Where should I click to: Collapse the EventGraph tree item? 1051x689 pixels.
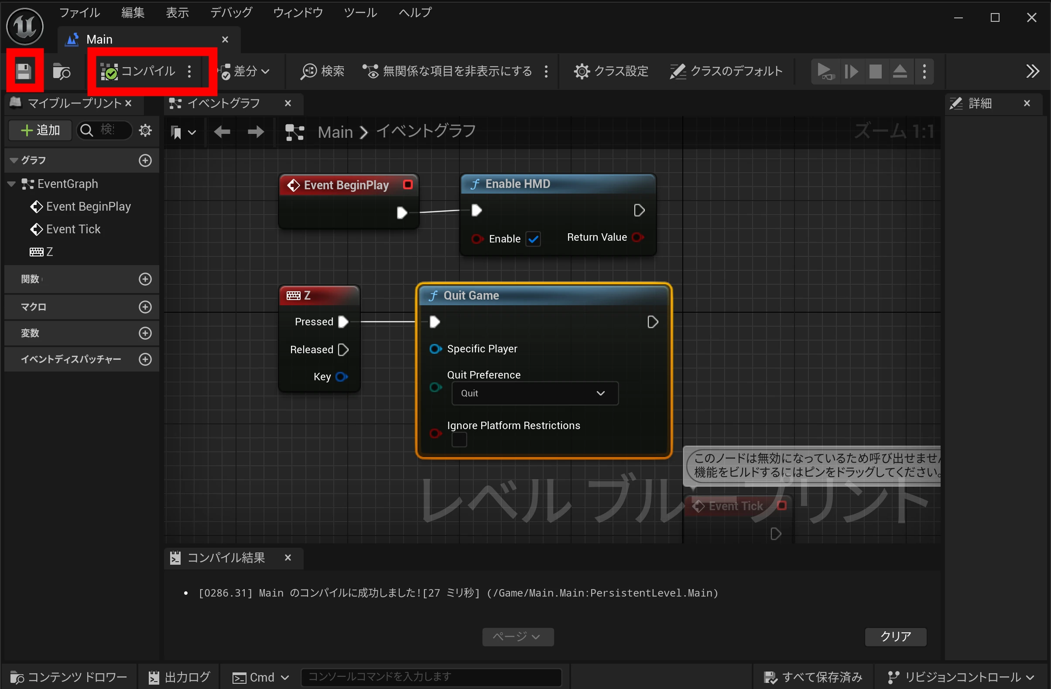coord(11,184)
